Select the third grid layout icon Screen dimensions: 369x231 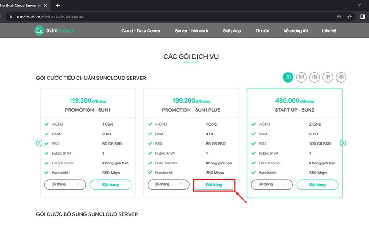[x=315, y=77]
